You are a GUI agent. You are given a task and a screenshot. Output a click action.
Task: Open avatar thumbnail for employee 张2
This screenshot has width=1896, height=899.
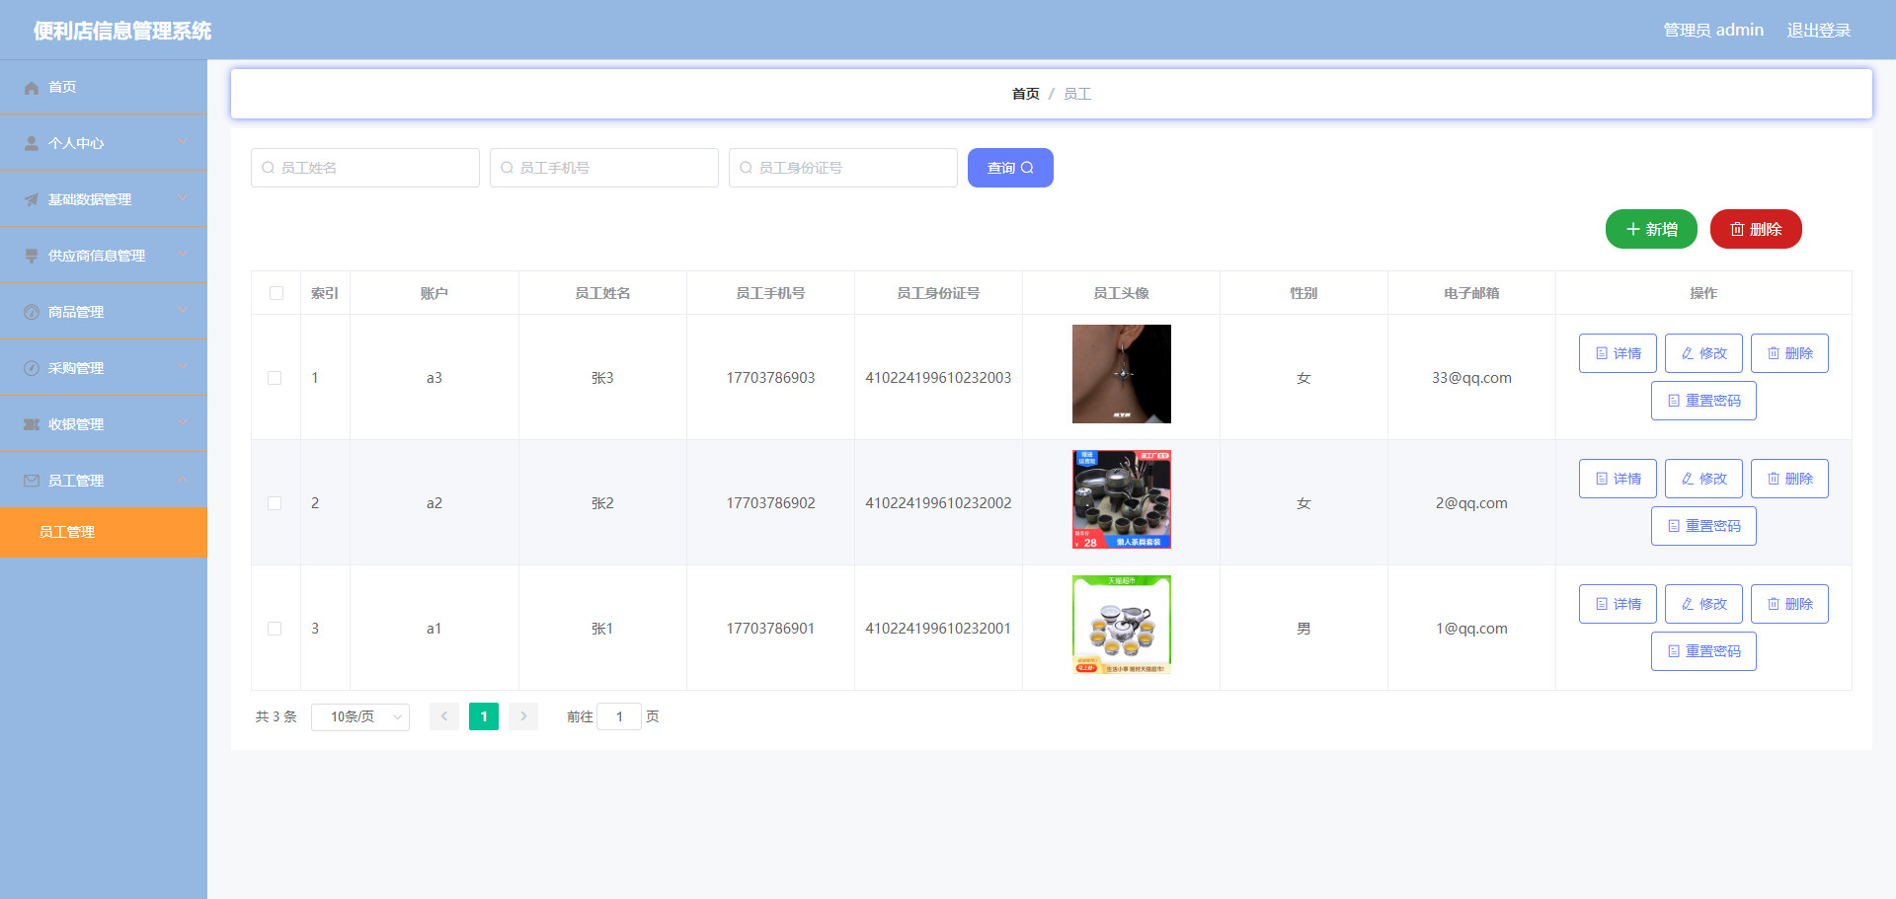tap(1122, 499)
